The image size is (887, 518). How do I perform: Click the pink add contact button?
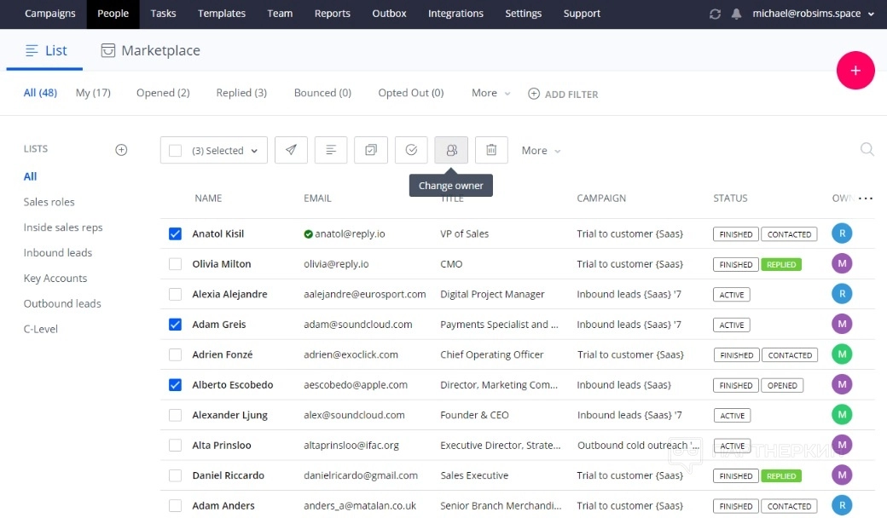click(x=855, y=71)
